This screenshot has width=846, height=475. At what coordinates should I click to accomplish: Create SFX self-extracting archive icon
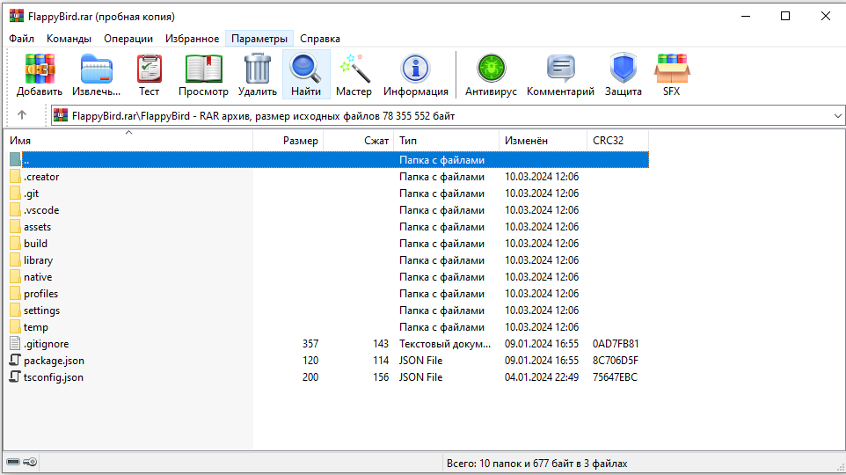pos(671,69)
